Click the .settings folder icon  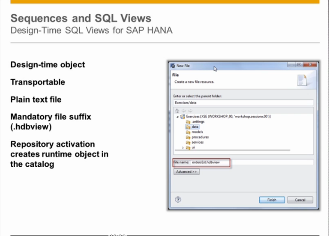coord(188,122)
